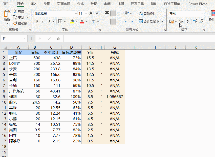215x157 pixels.
Task: Toggle bold formatting
Action: click(x=37, y=21)
